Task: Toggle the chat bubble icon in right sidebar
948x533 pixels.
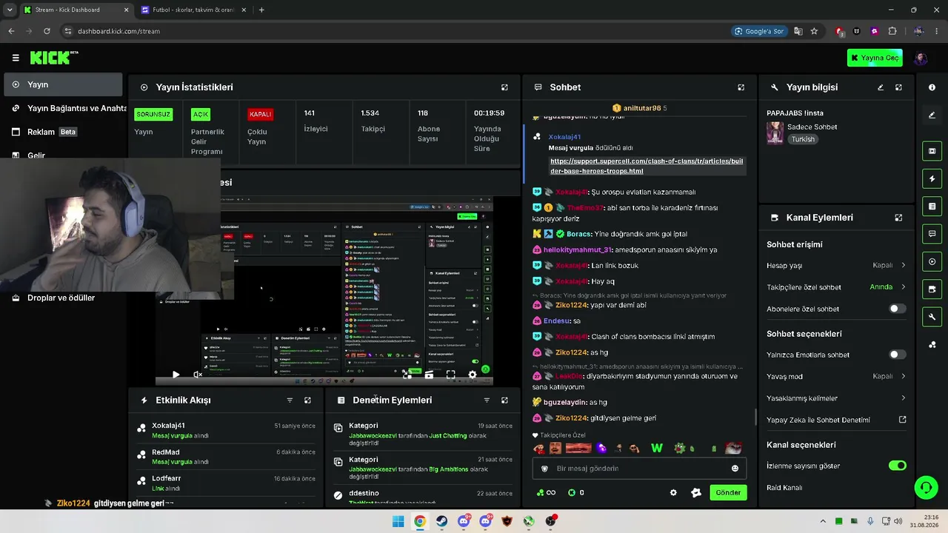Action: (932, 233)
